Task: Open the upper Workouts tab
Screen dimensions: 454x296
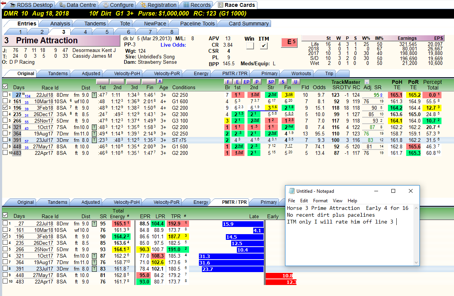Action: coord(301,74)
